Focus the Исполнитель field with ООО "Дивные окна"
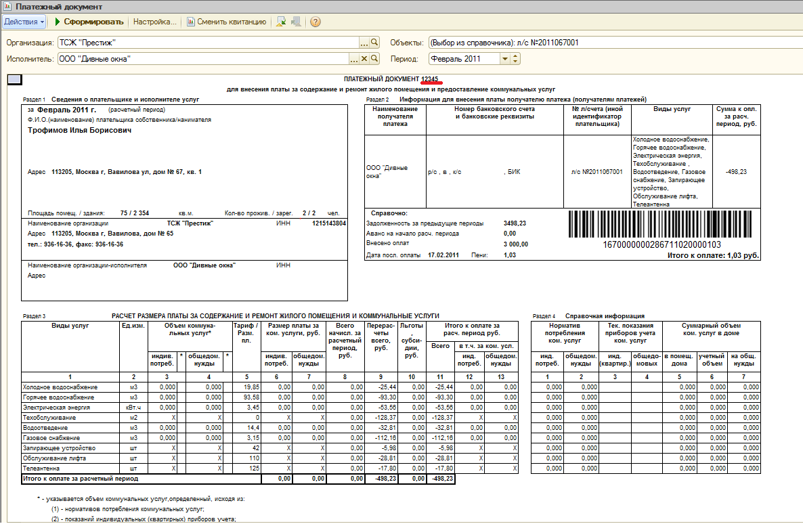 (x=203, y=59)
